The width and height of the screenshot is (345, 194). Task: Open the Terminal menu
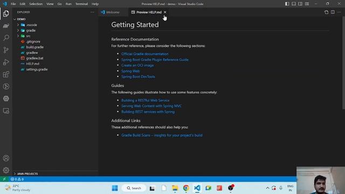(81, 4)
